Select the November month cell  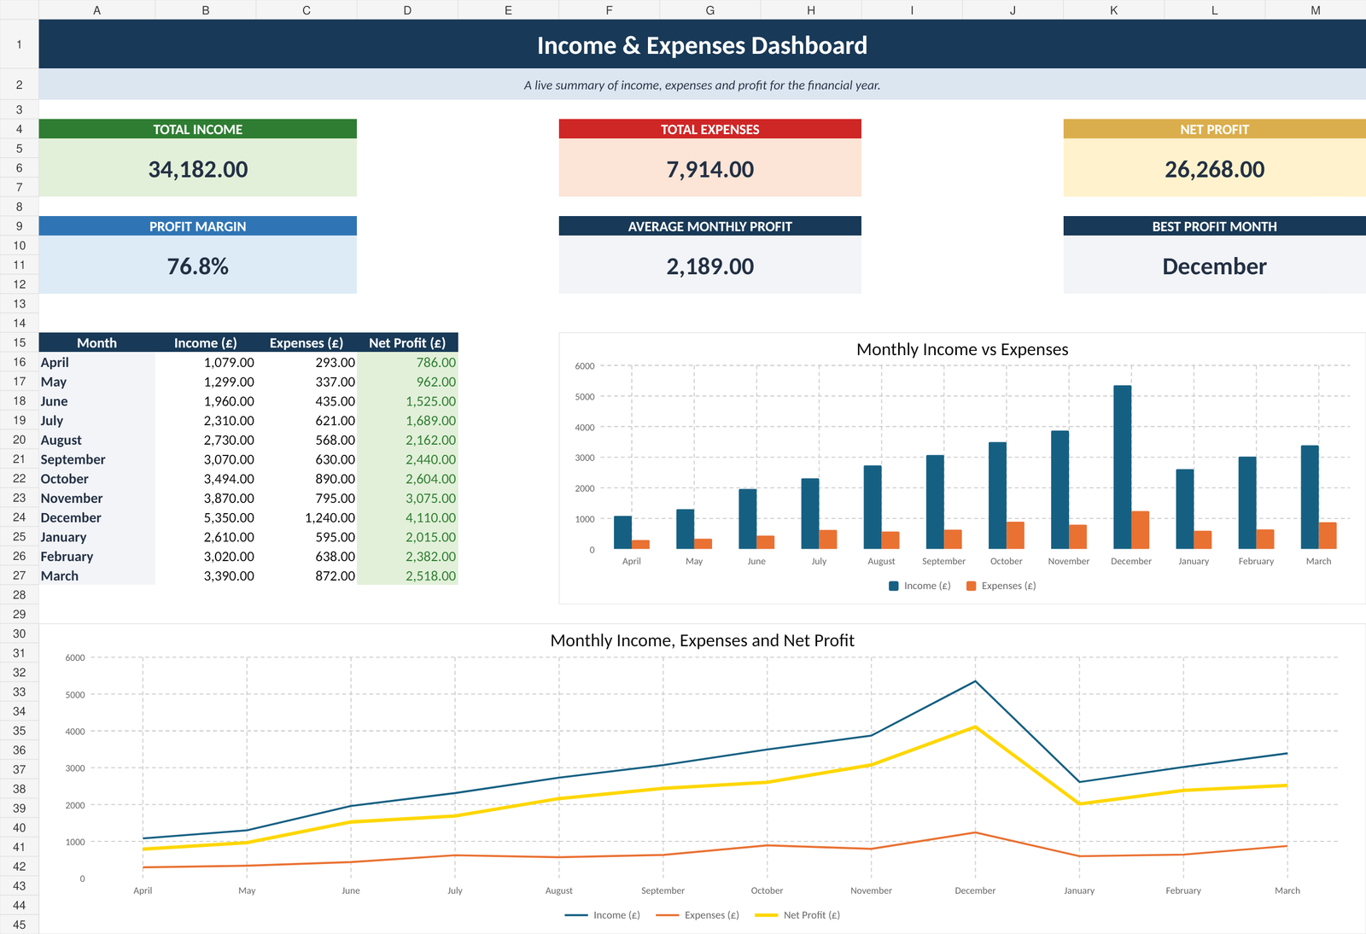(96, 498)
